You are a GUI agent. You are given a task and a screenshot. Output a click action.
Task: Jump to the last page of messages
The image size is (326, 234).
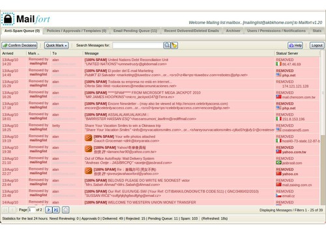56,210
